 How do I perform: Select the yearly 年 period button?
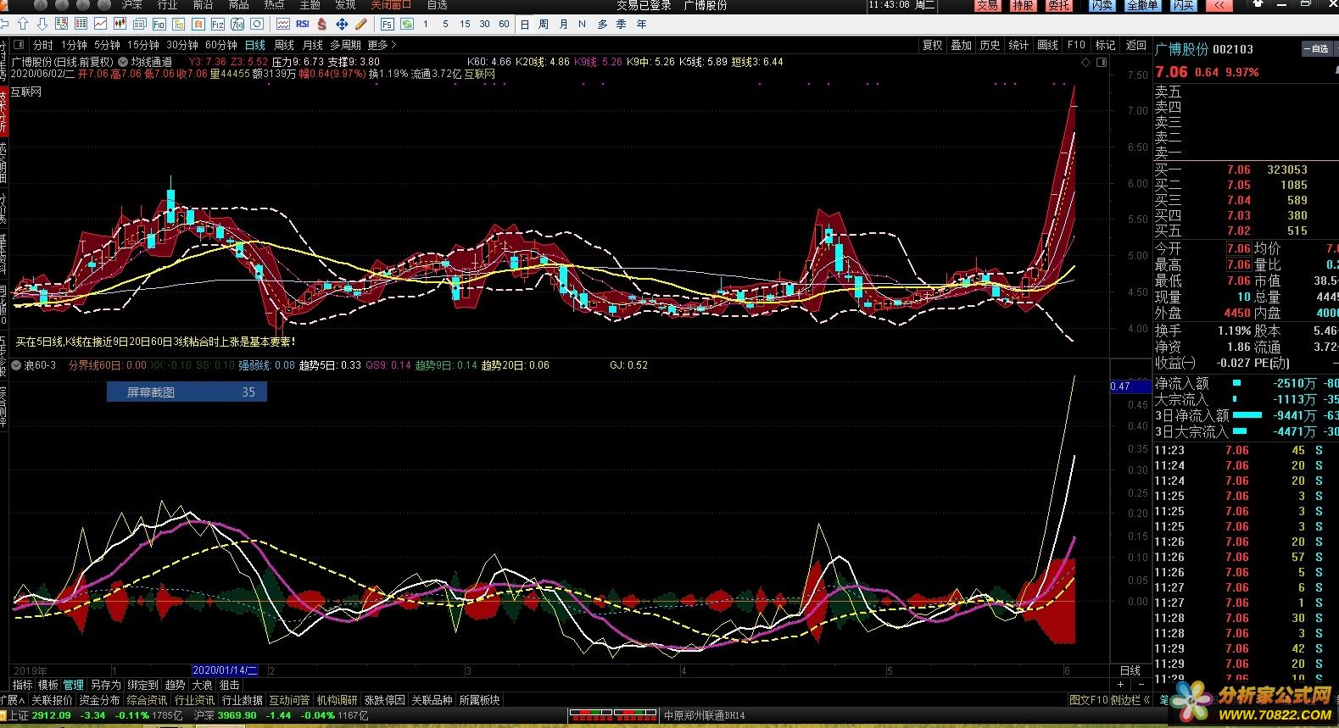click(x=641, y=24)
